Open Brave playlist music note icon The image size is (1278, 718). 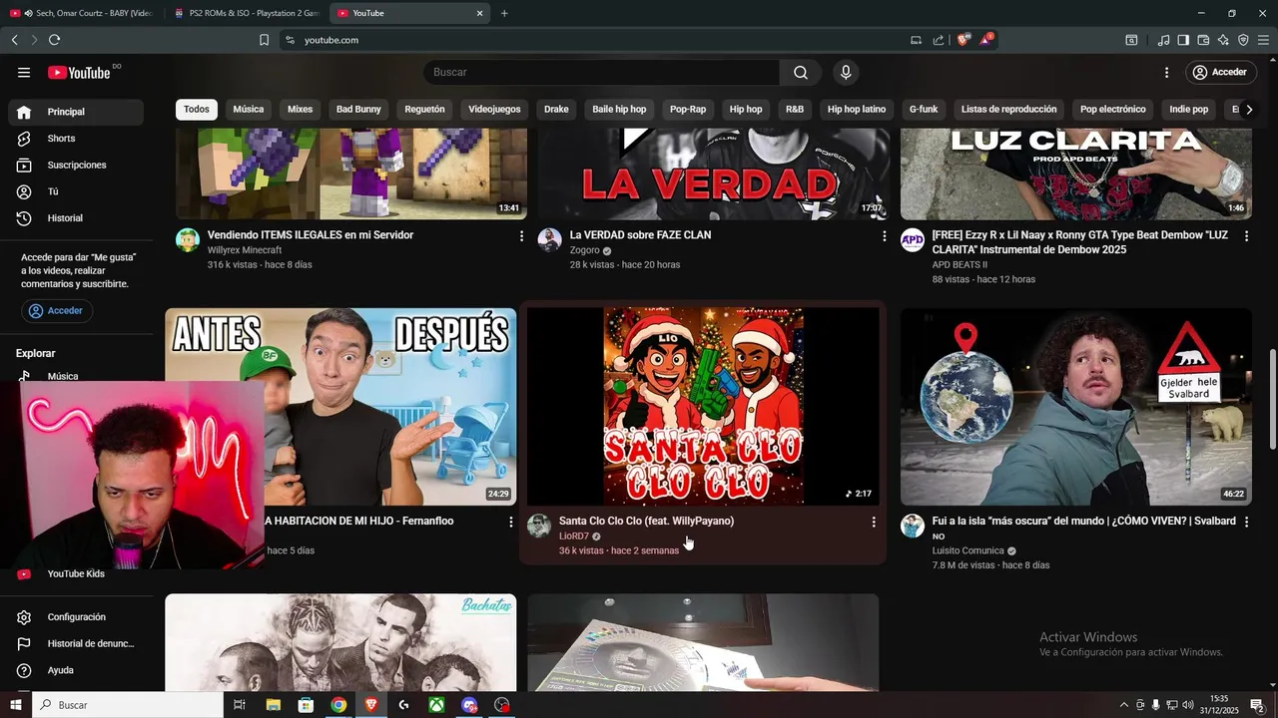[1163, 40]
